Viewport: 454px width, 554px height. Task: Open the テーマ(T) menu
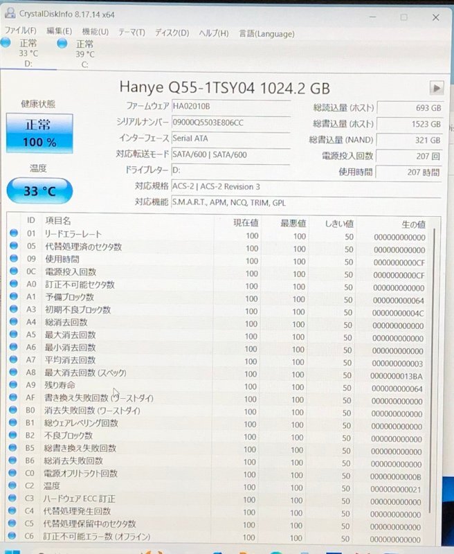(131, 33)
